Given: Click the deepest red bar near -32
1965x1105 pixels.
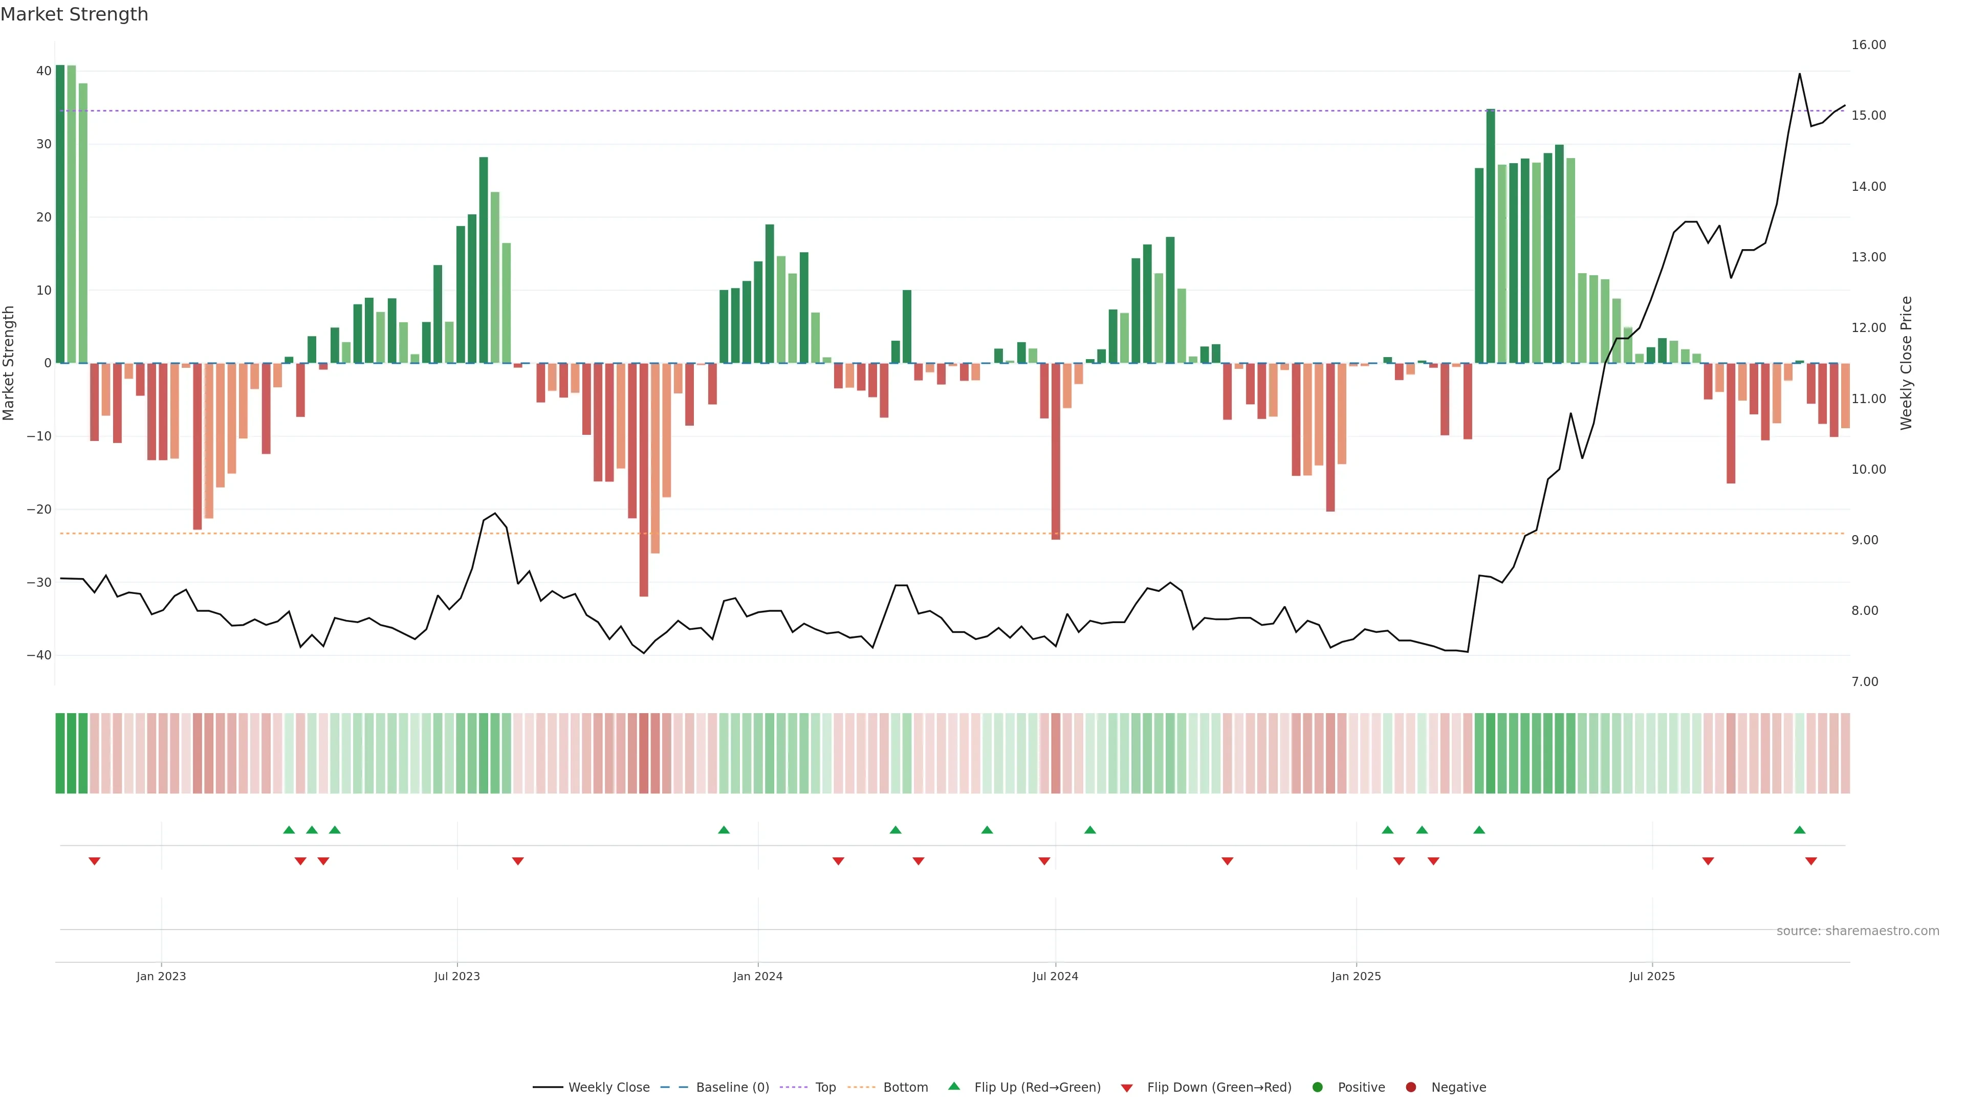Looking at the screenshot, I should coord(644,480).
